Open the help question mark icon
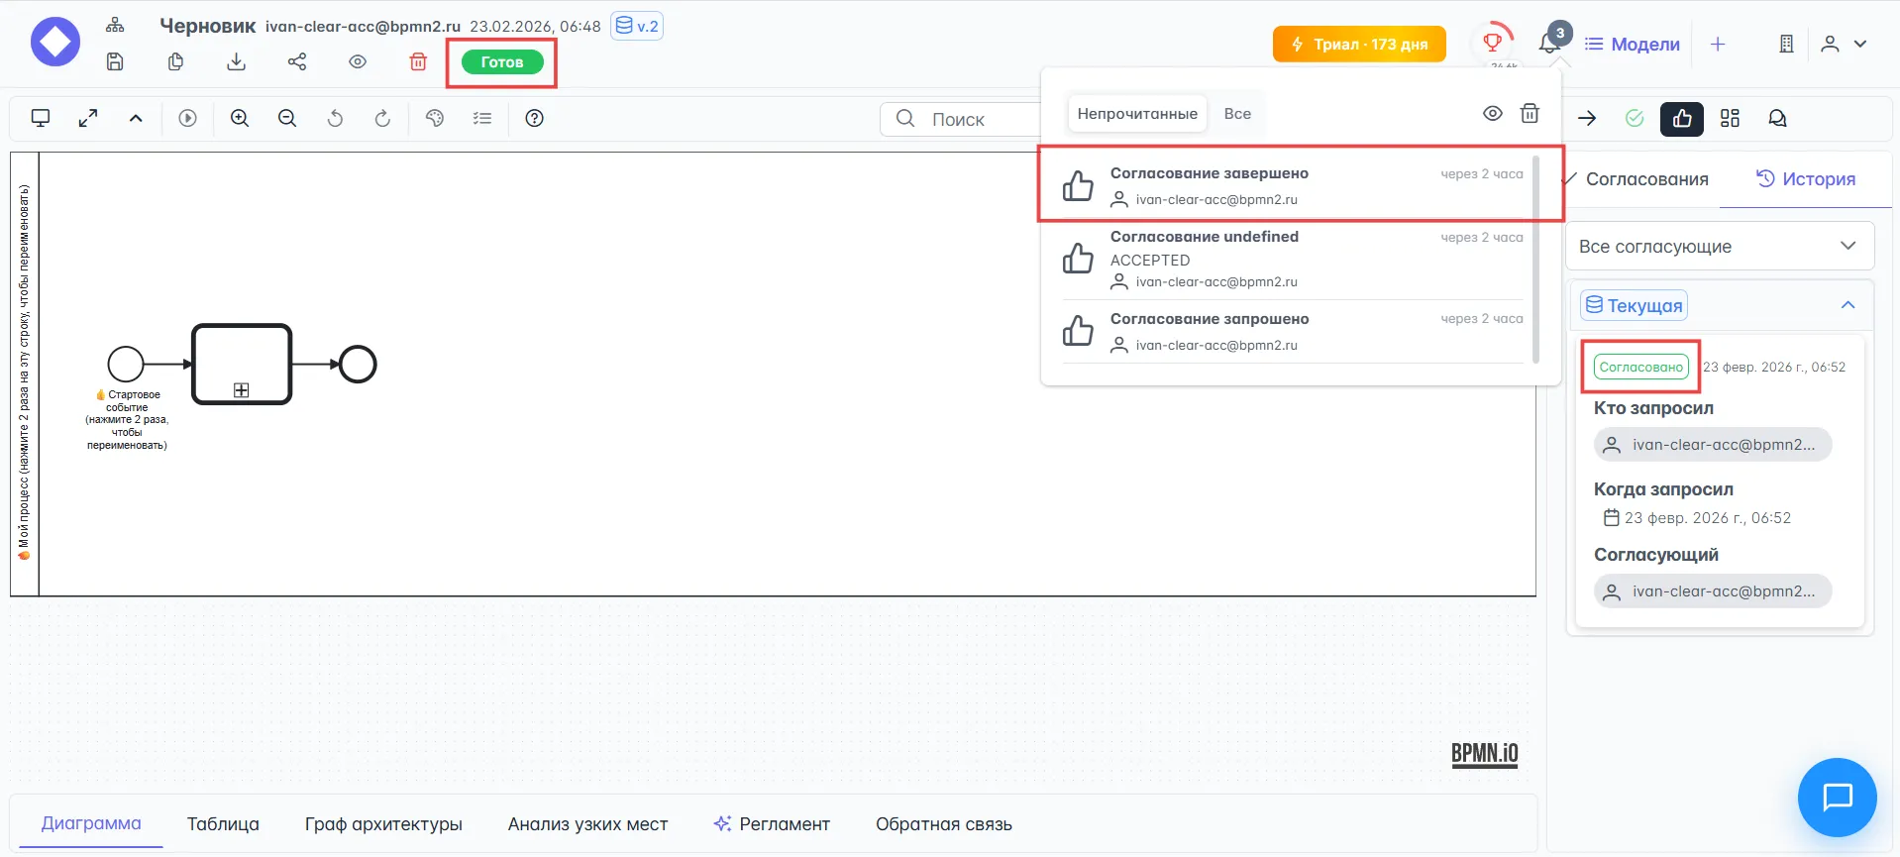The image size is (1900, 857). pos(534,118)
